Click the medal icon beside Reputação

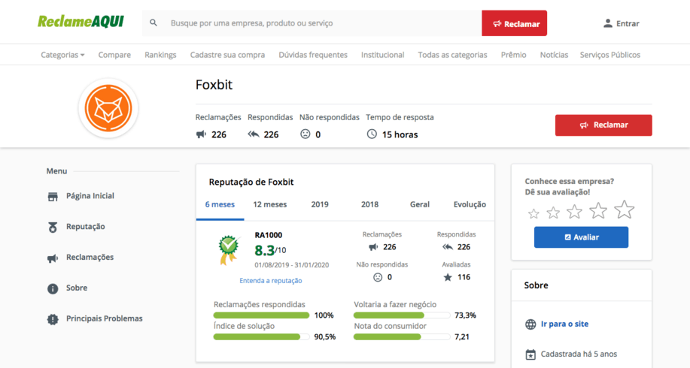[x=53, y=227]
